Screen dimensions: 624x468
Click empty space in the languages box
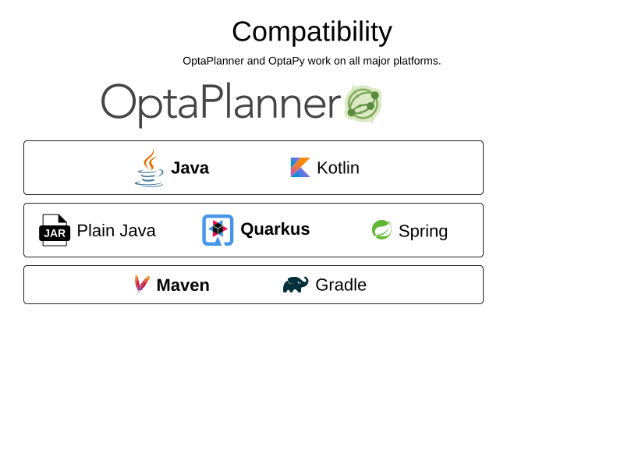tap(422, 168)
